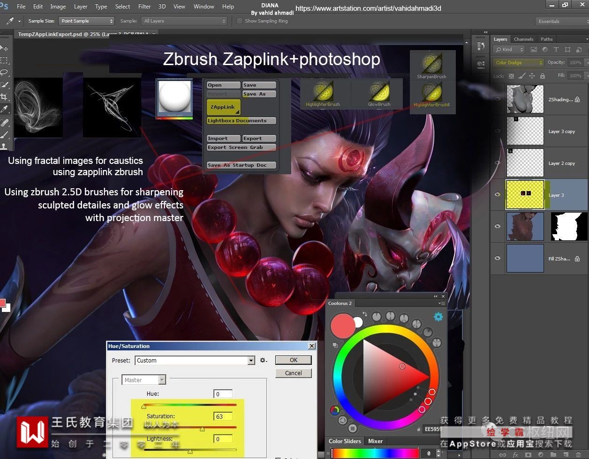Select the Crop tool
Viewport: 589px width, 459px height.
[x=4, y=96]
